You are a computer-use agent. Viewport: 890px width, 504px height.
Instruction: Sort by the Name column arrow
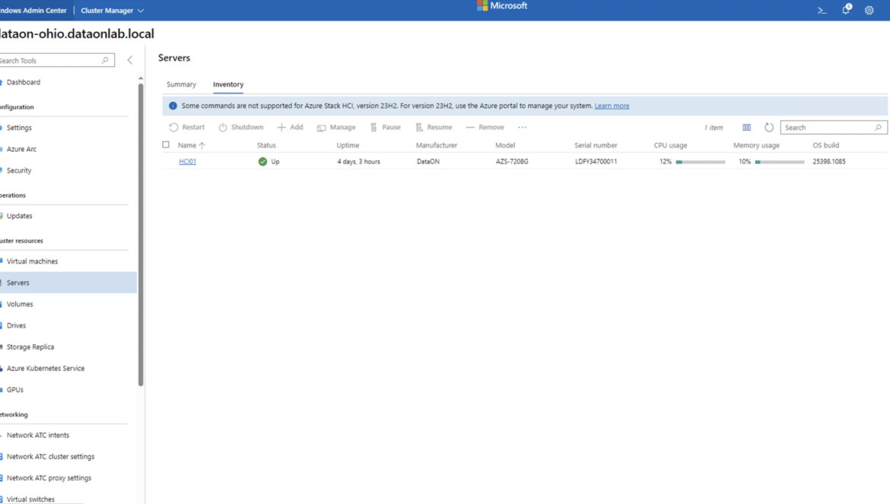click(202, 146)
